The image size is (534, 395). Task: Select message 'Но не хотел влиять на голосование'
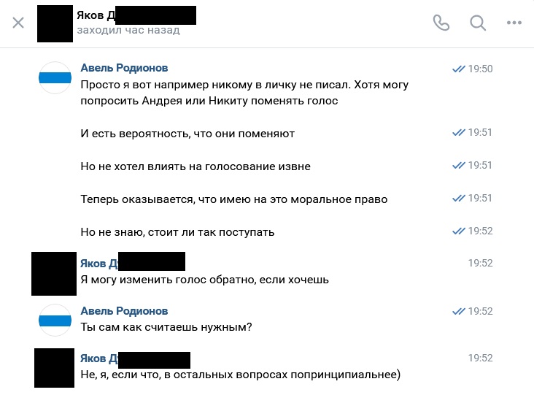coord(196,166)
